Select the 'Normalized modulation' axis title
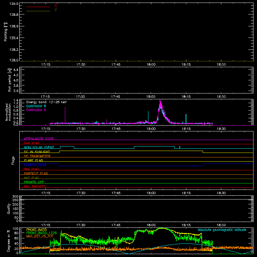The height and width of the screenshot is (257, 257). (x=8, y=112)
